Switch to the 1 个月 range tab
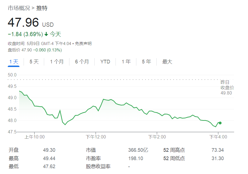Screen dimensions: 248x174 (57, 62)
